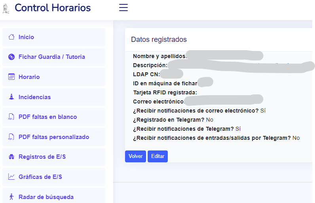Open the Control Horarios title link
Viewport: 315px width, 203px height.
tap(53, 8)
